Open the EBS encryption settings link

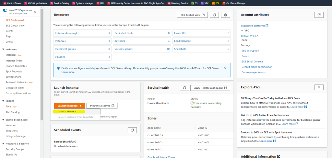[250, 51]
